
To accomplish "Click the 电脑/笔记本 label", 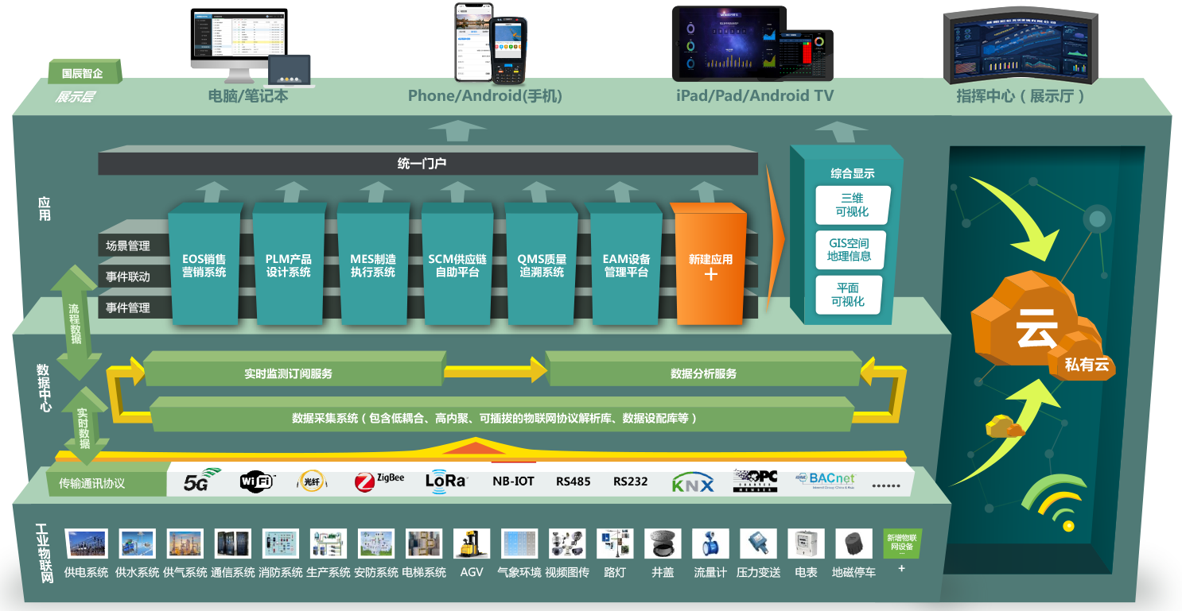I will coord(248,96).
